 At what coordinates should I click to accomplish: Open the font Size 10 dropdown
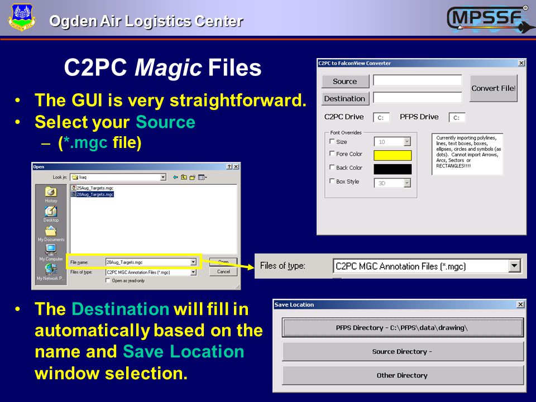(407, 141)
